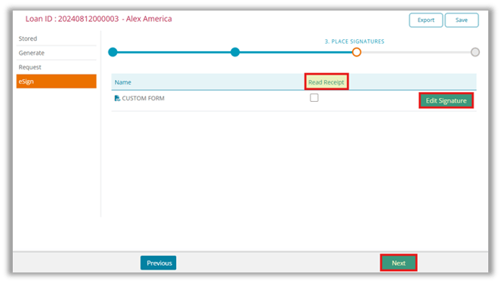Click the final grey step circle
This screenshot has width=501, height=283.
click(x=475, y=52)
